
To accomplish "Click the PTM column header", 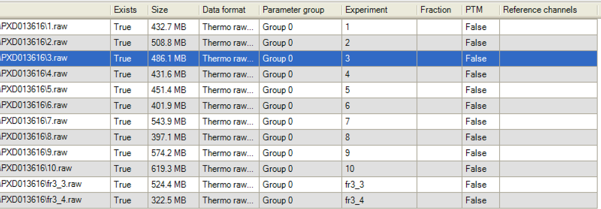I will [x=474, y=10].
